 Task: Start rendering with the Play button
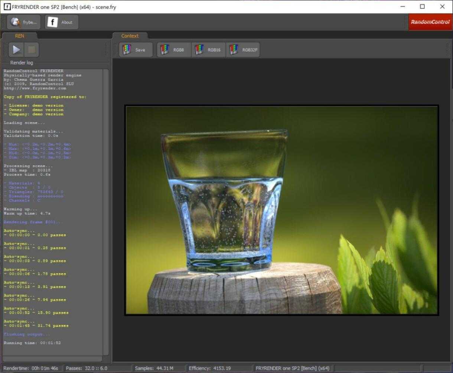point(16,50)
